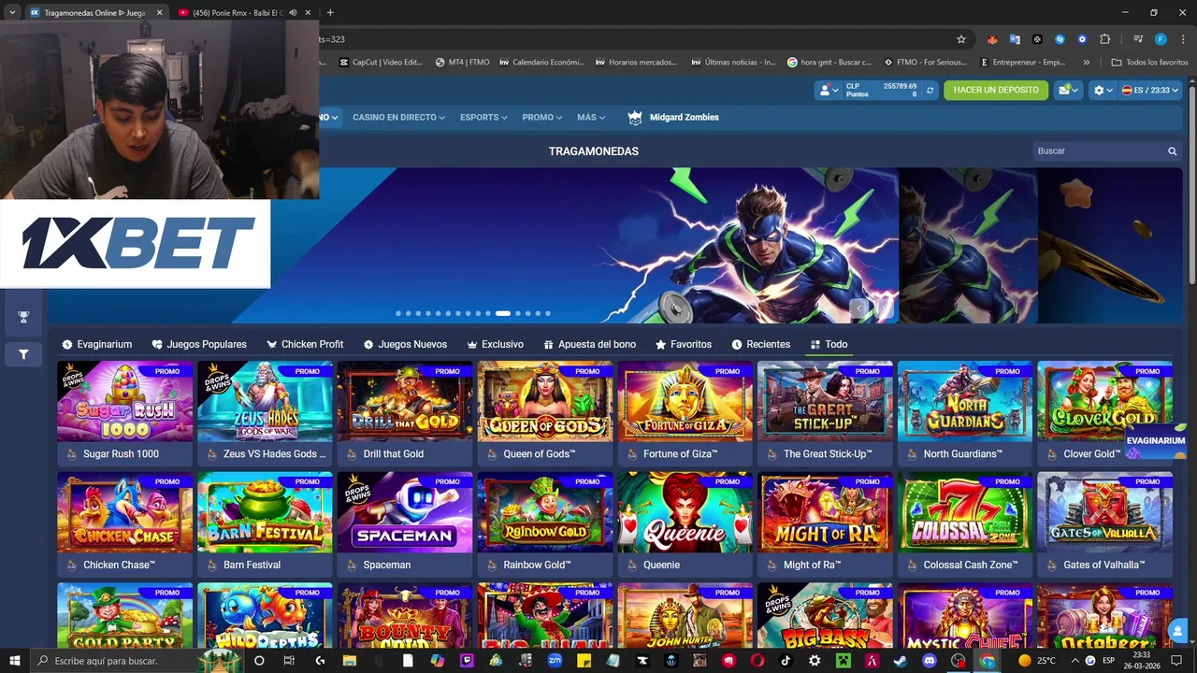The width and height of the screenshot is (1197, 673).
Task: Open the Midgard Zombies link
Action: click(673, 117)
